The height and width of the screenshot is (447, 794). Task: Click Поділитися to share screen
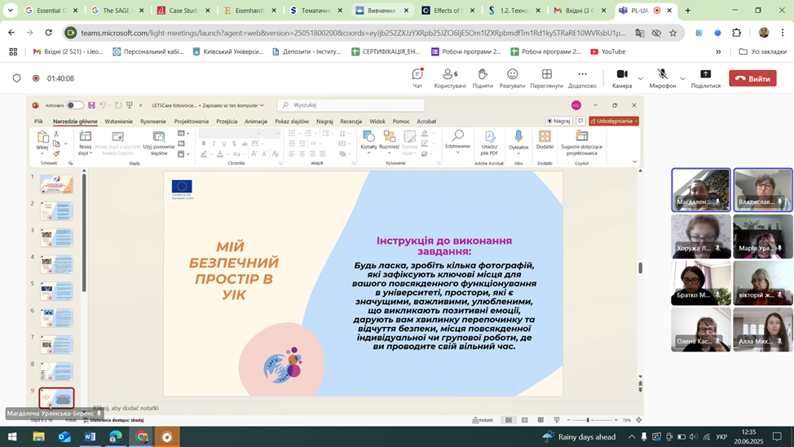coord(705,77)
